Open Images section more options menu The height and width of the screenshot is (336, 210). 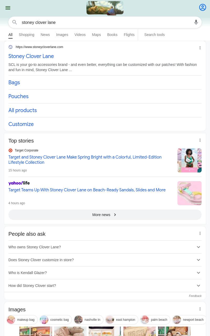tap(200, 309)
